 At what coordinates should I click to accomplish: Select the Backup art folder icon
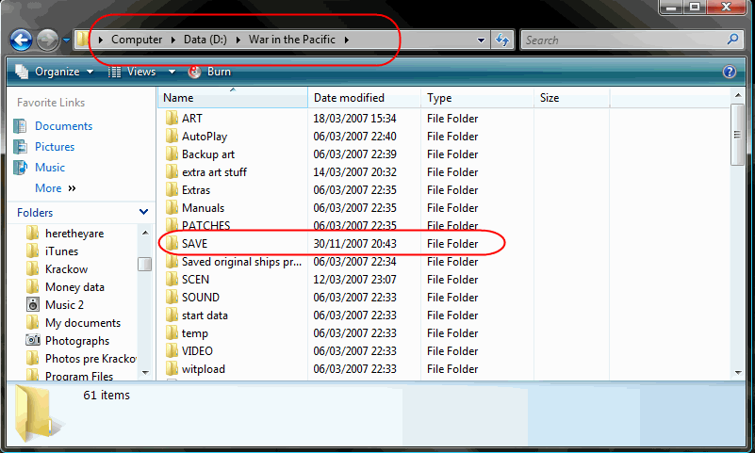tap(172, 154)
